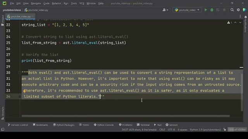Open the Run menu

[66, 3]
